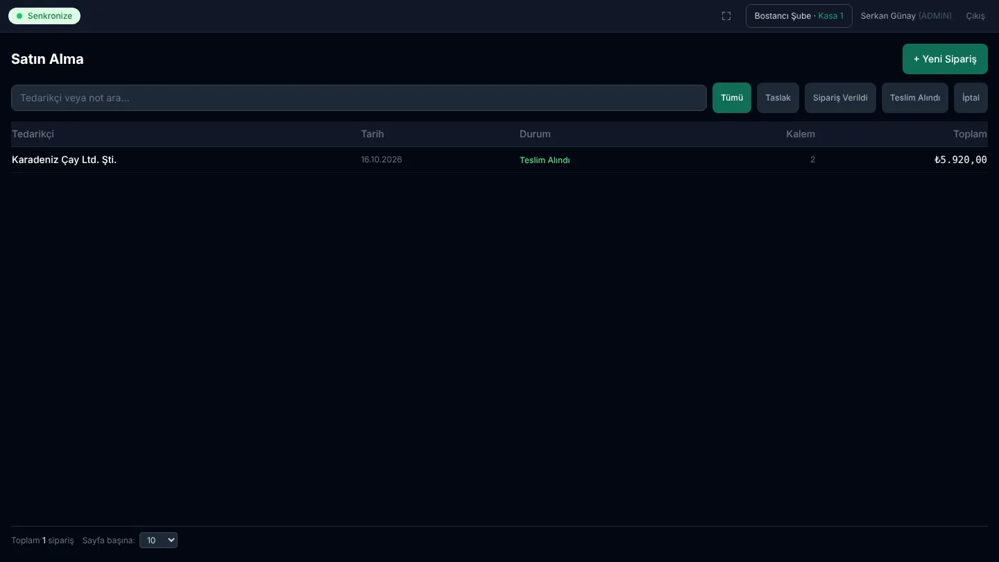Create a new order with Yeni Sipariş
The height and width of the screenshot is (562, 999).
point(945,59)
